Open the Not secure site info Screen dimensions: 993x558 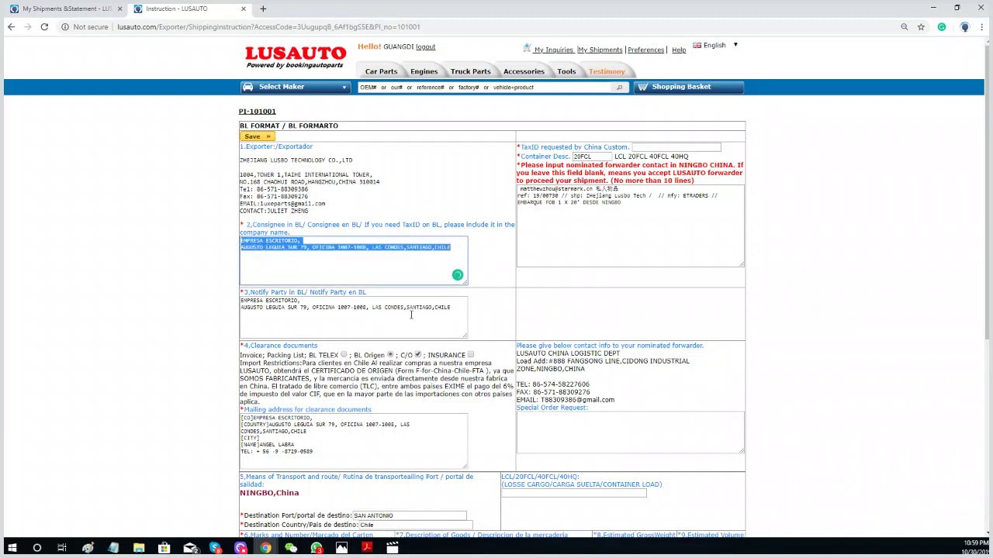click(x=85, y=27)
